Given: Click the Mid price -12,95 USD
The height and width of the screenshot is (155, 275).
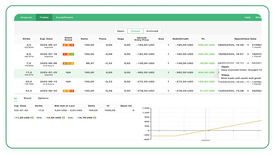Looking at the screenshot, I should (x=53, y=118).
